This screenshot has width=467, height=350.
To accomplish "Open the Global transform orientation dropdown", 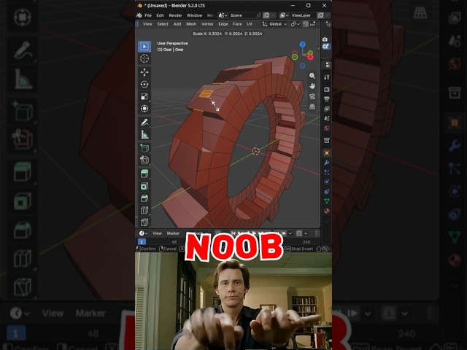I will (x=274, y=24).
